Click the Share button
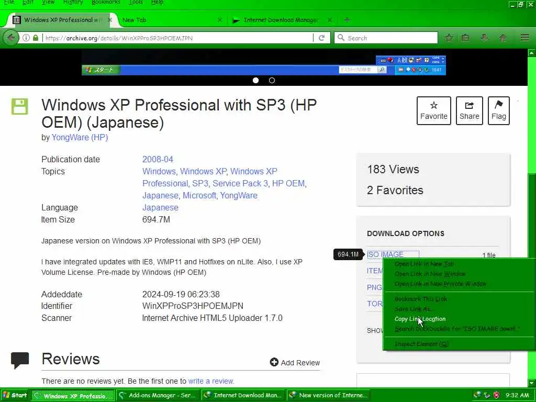This screenshot has height=402, width=536. [470, 111]
